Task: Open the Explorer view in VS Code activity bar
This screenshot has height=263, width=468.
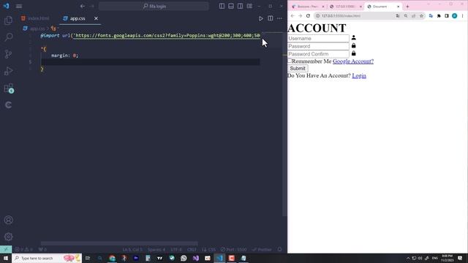Action: [x=8, y=20]
